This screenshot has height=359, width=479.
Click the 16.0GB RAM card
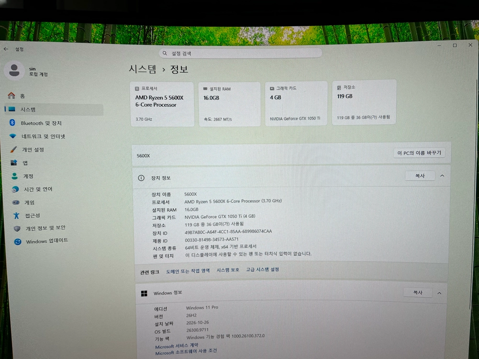[x=229, y=104]
